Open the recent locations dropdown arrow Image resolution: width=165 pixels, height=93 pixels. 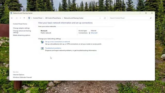[20, 18]
